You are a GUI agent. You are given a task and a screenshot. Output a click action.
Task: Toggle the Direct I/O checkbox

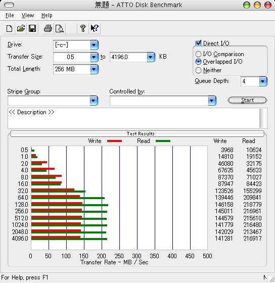[198, 43]
